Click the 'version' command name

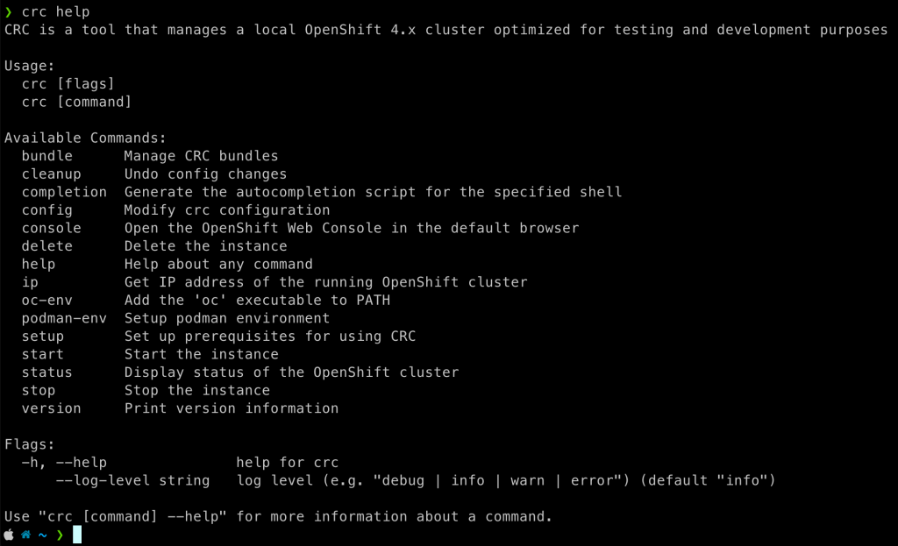pos(52,408)
